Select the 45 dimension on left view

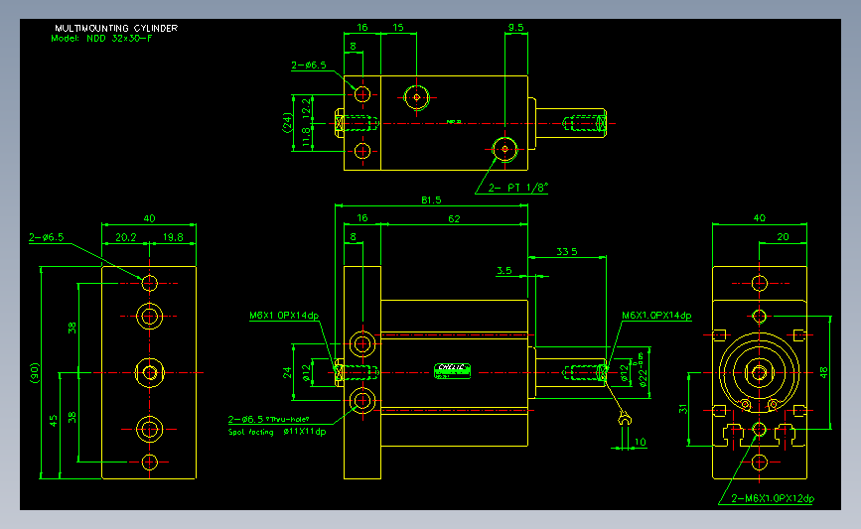(54, 421)
